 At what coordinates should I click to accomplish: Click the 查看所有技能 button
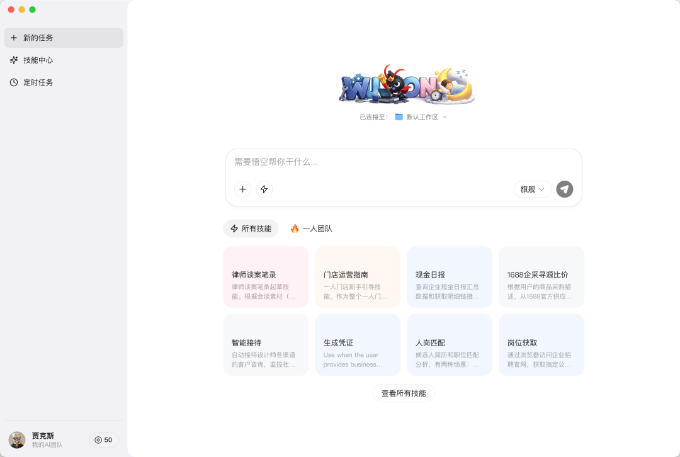coord(404,393)
